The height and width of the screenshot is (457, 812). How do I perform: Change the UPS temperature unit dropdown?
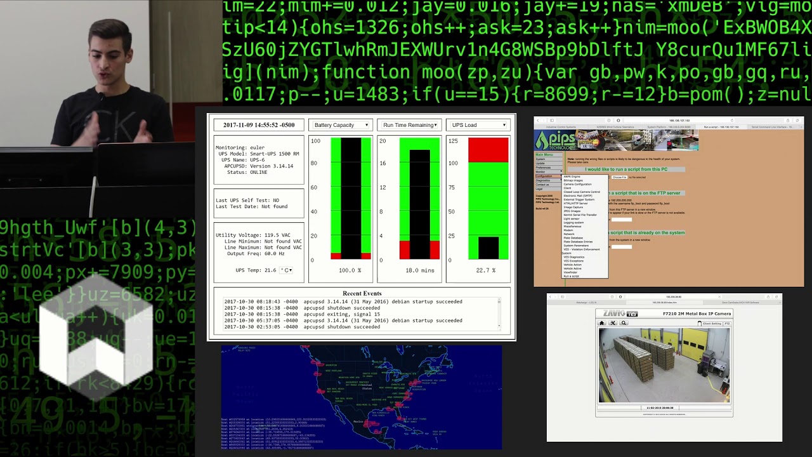coord(286,270)
